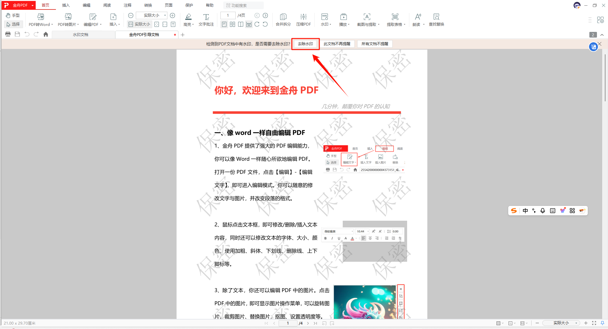Jump to first page in status bar
This screenshot has height=329, width=608.
266,323
